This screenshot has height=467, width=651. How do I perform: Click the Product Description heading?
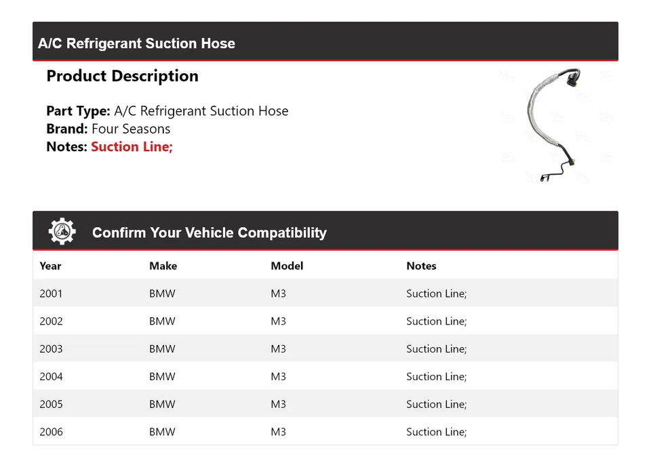[x=122, y=76]
